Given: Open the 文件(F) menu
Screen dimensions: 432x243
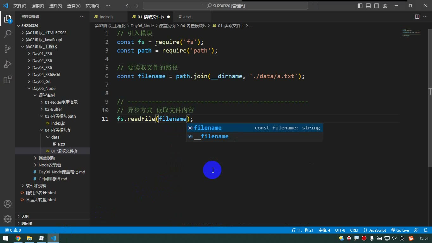Looking at the screenshot, I should point(20,6).
